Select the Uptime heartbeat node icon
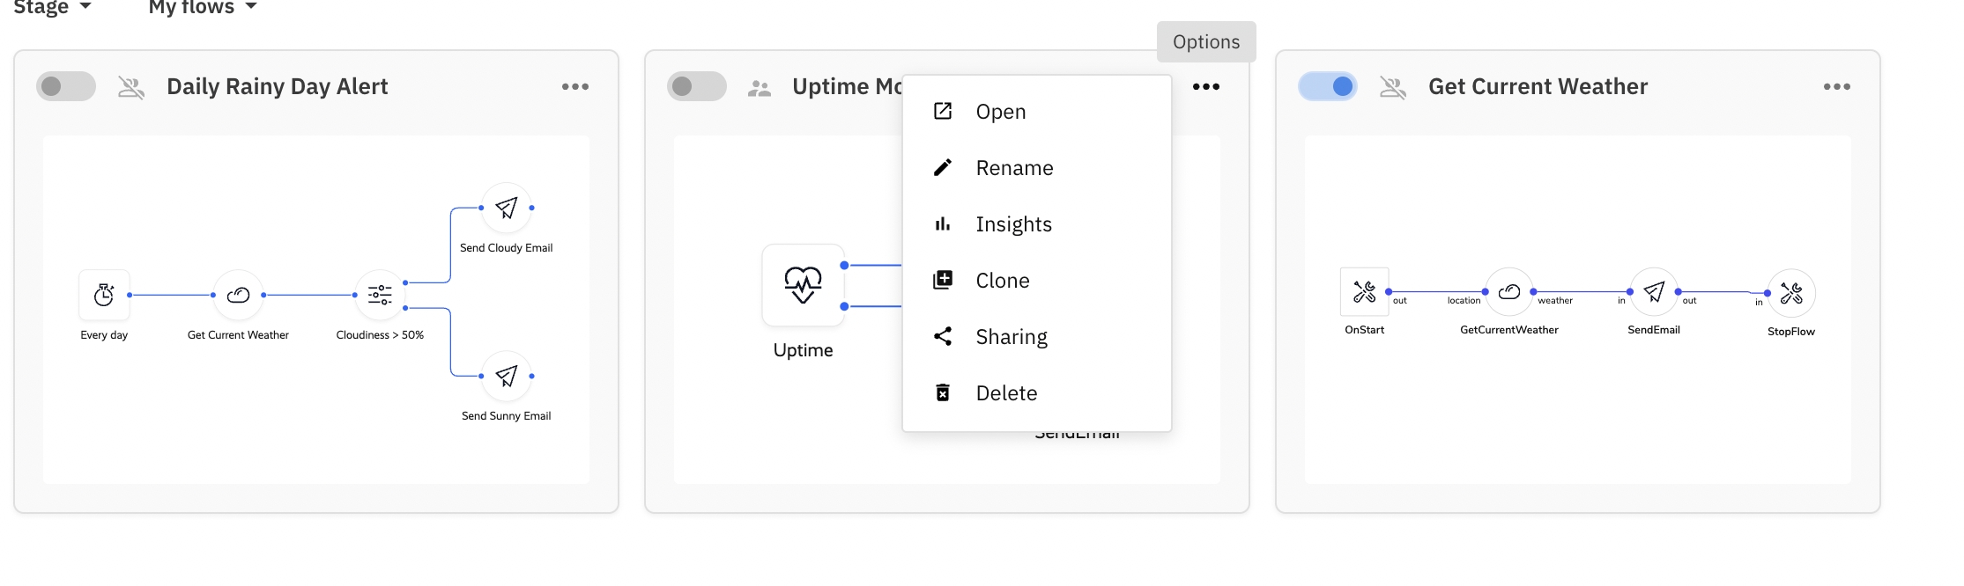This screenshot has width=1964, height=586. click(803, 285)
